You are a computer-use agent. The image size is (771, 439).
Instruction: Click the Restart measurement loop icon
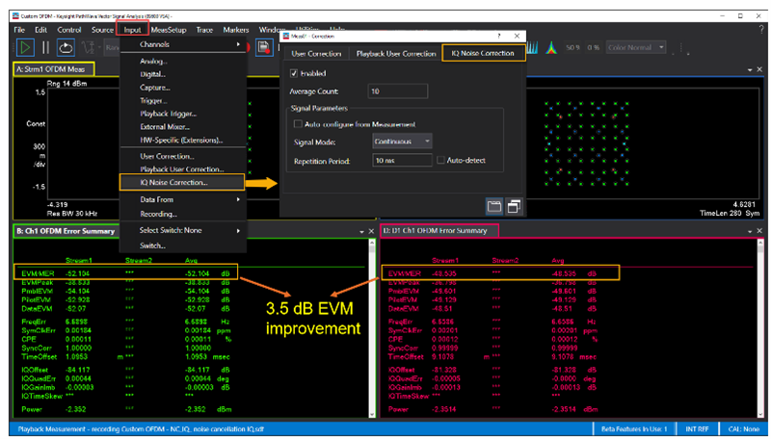coord(66,46)
